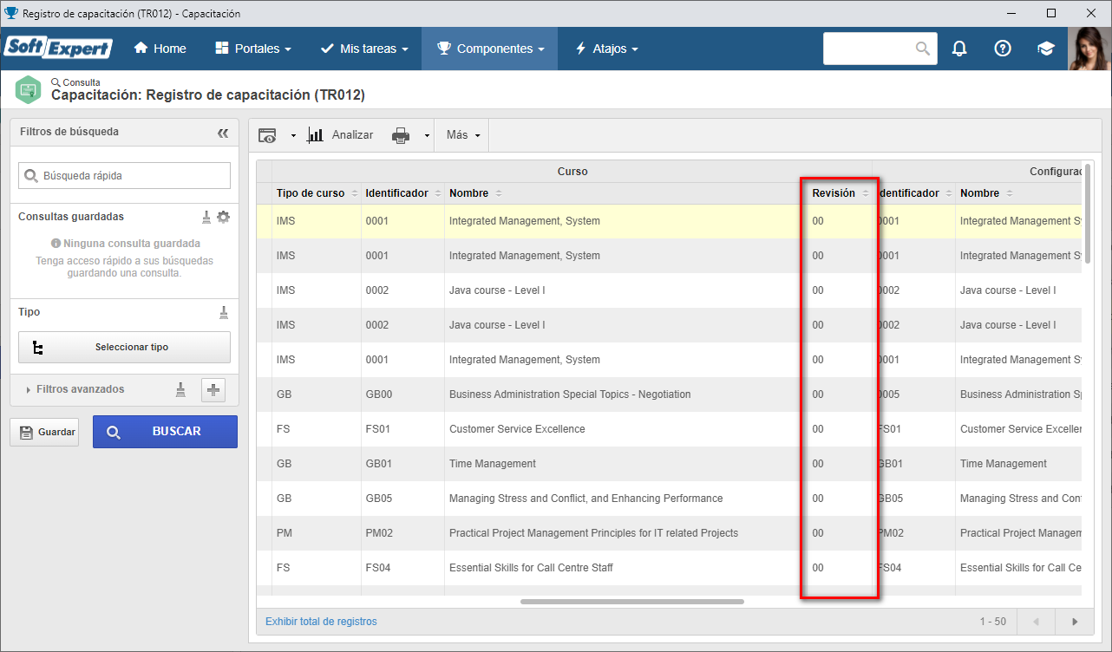Open the graduation cap training icon
The width and height of the screenshot is (1112, 652).
pyautogui.click(x=1046, y=49)
